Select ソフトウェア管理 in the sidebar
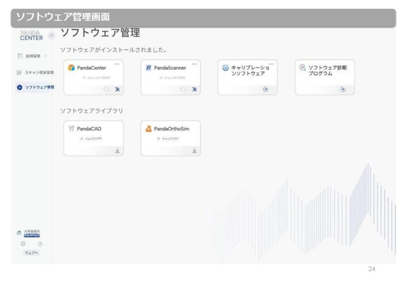This screenshot has width=407, height=282. [x=36, y=87]
